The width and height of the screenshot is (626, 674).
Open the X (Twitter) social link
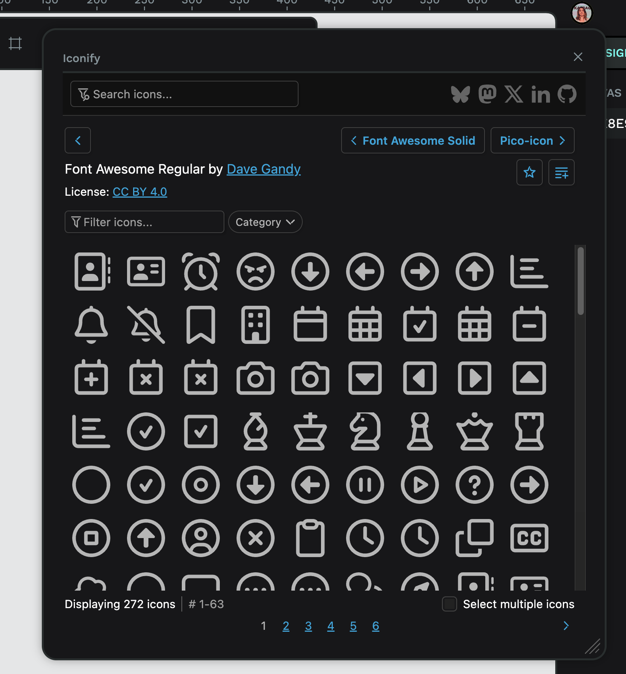click(x=514, y=94)
